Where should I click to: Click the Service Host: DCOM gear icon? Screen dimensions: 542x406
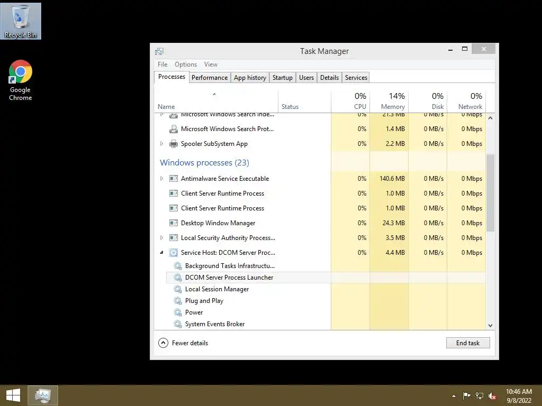[x=173, y=253]
